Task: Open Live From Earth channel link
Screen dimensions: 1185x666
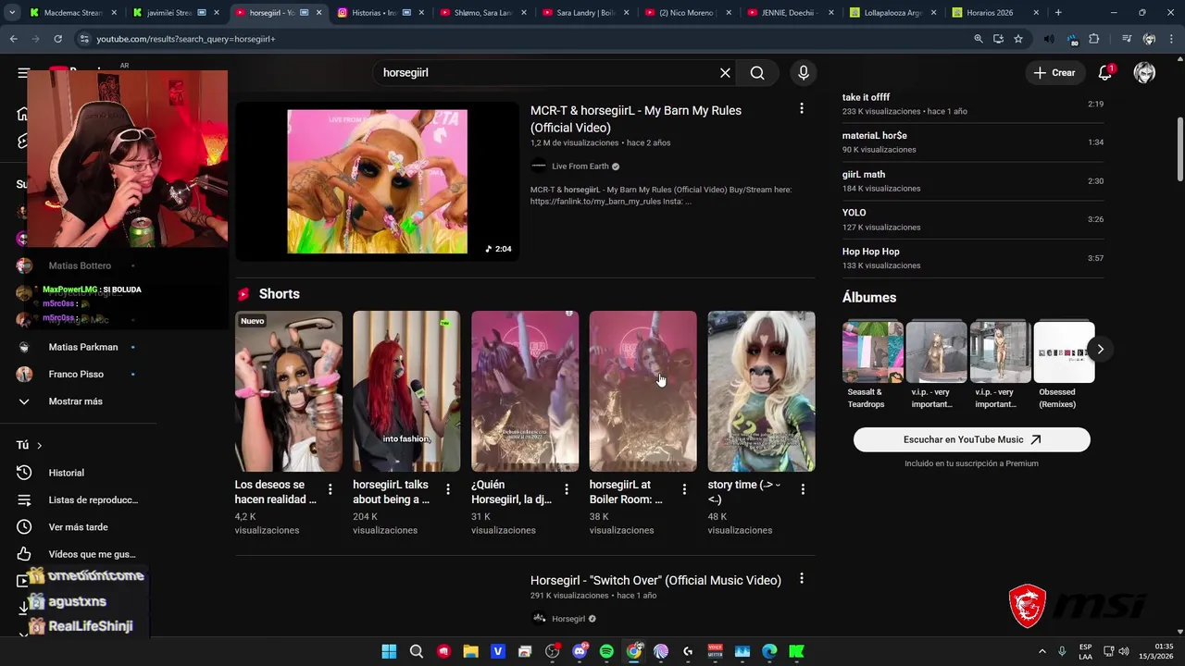Action: (x=580, y=166)
